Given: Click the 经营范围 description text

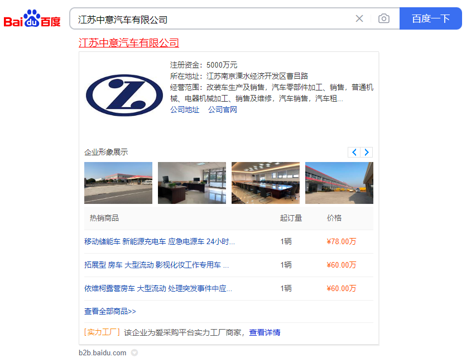Looking at the screenshot, I should [x=272, y=93].
